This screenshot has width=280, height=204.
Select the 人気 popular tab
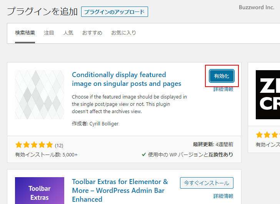[68, 33]
